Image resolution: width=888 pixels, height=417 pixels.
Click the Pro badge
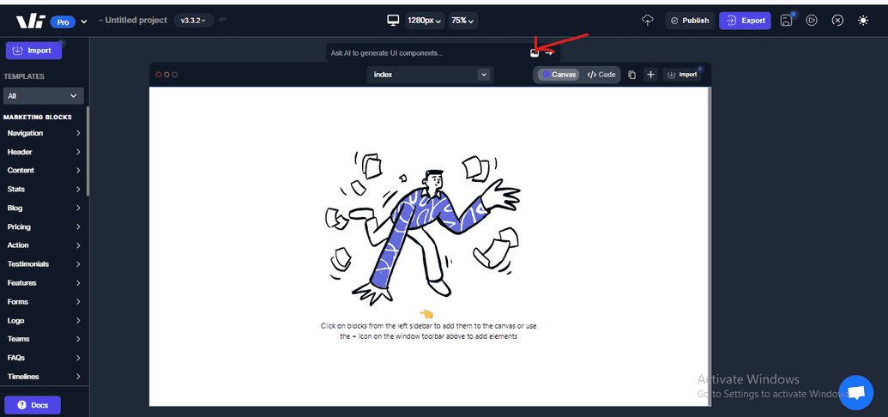point(63,21)
